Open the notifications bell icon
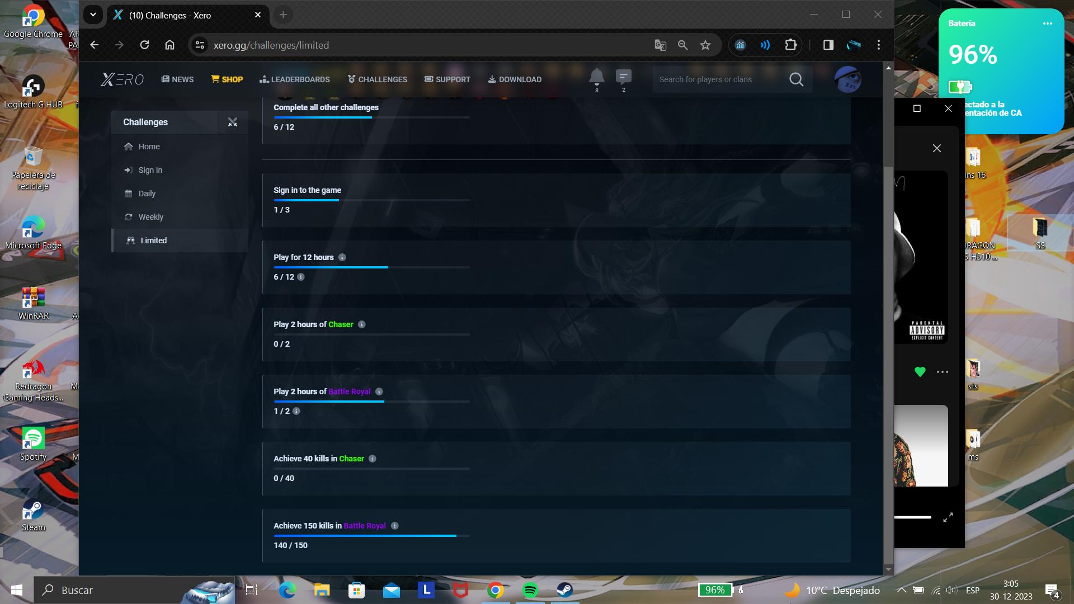The image size is (1074, 604). [x=596, y=77]
